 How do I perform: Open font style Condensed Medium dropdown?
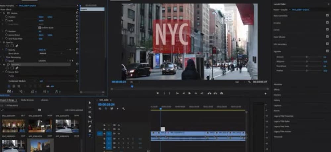[22, 81]
